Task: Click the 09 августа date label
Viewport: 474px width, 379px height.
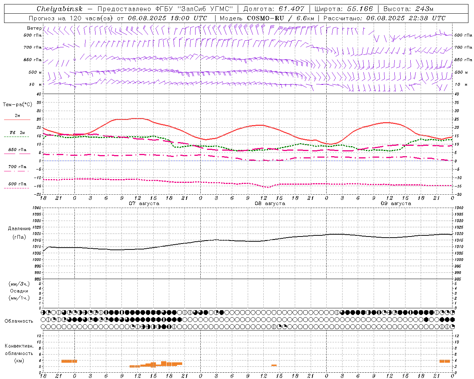Action: [x=396, y=204]
